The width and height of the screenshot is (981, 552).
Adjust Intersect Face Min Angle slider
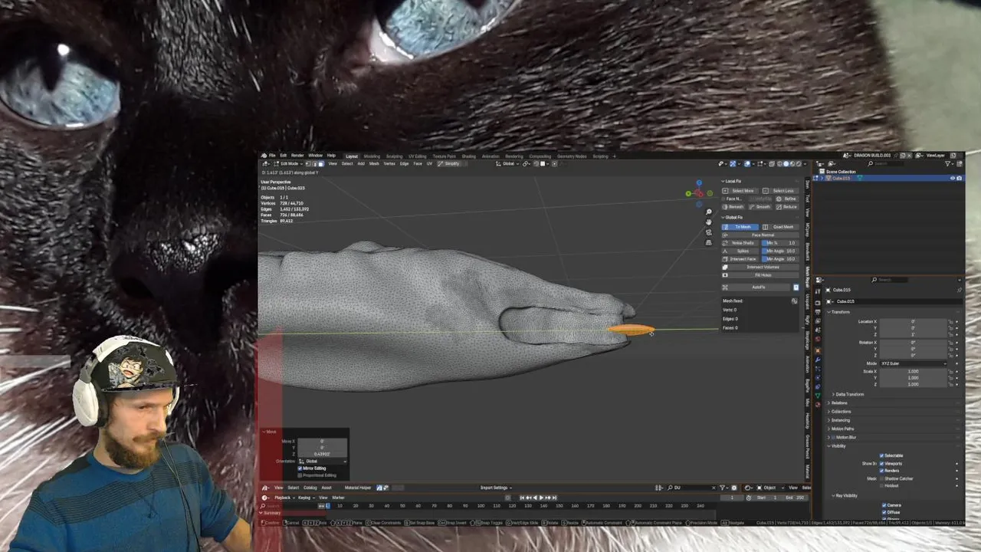(x=780, y=259)
